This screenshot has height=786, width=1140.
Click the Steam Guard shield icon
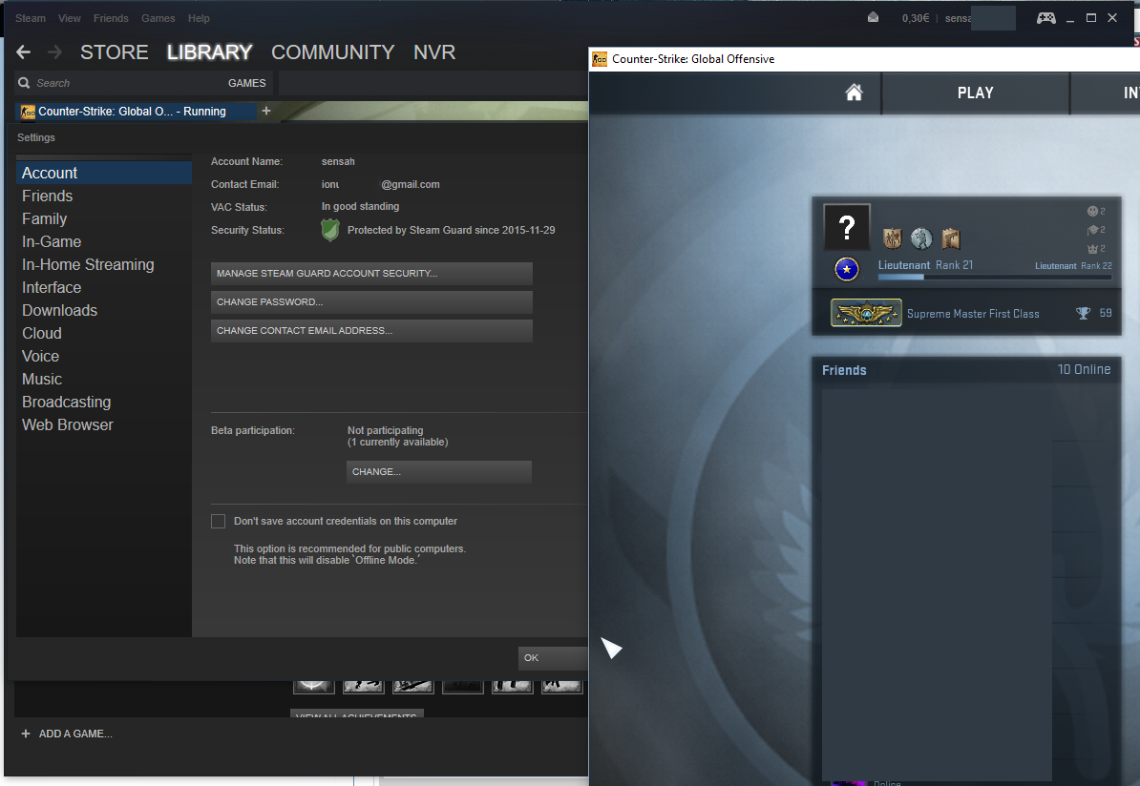[330, 230]
